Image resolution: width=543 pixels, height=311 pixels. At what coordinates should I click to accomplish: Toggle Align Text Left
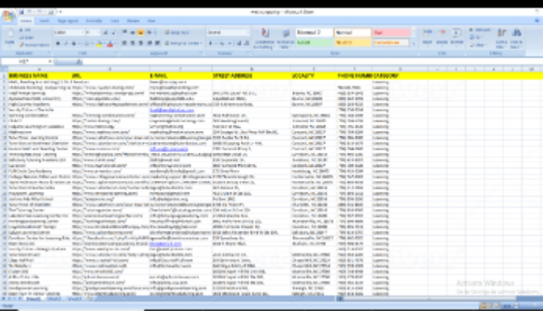tap(125, 43)
